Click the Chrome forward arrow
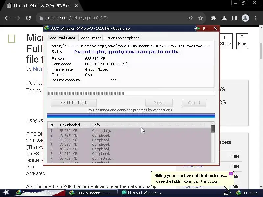 [x=18, y=18]
